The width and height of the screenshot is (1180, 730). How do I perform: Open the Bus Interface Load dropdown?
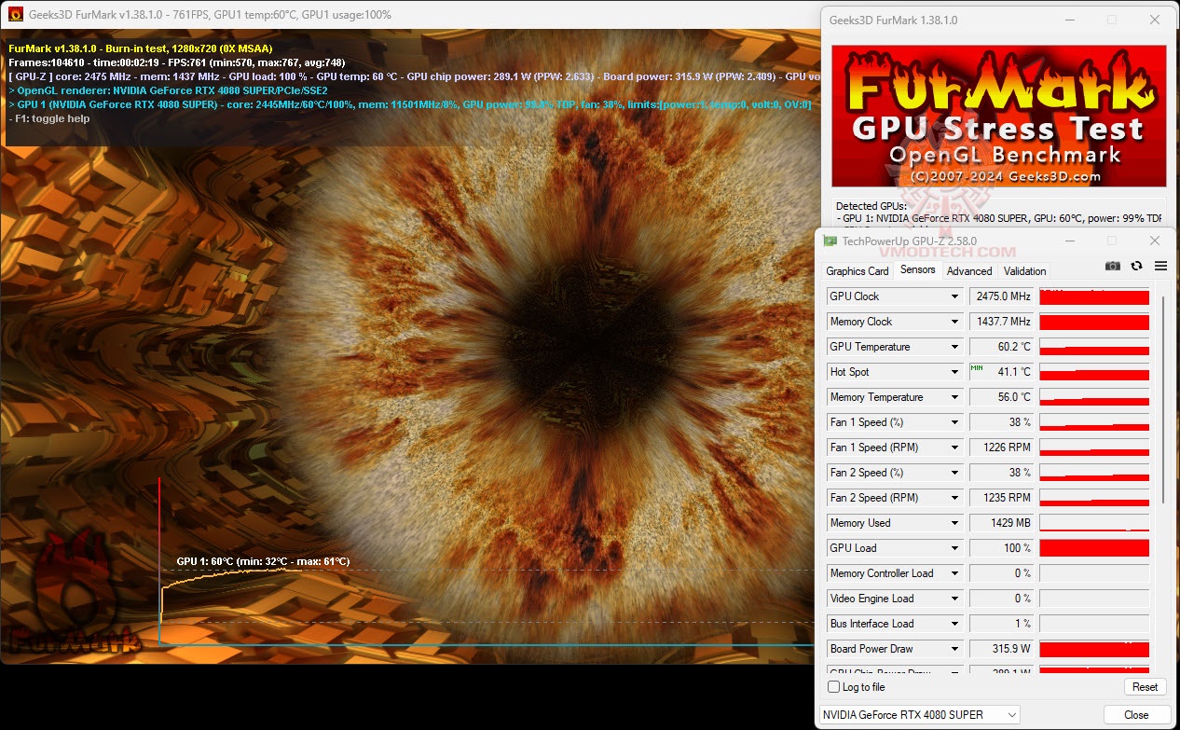pos(954,624)
